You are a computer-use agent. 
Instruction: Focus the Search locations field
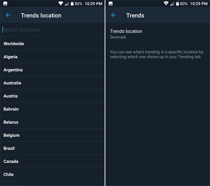point(52,30)
